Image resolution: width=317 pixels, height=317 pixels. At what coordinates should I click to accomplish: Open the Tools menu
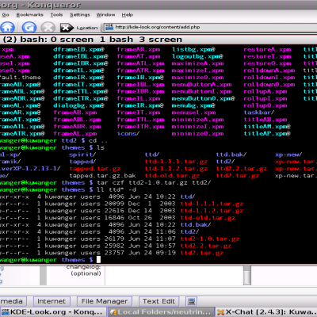[56, 15]
